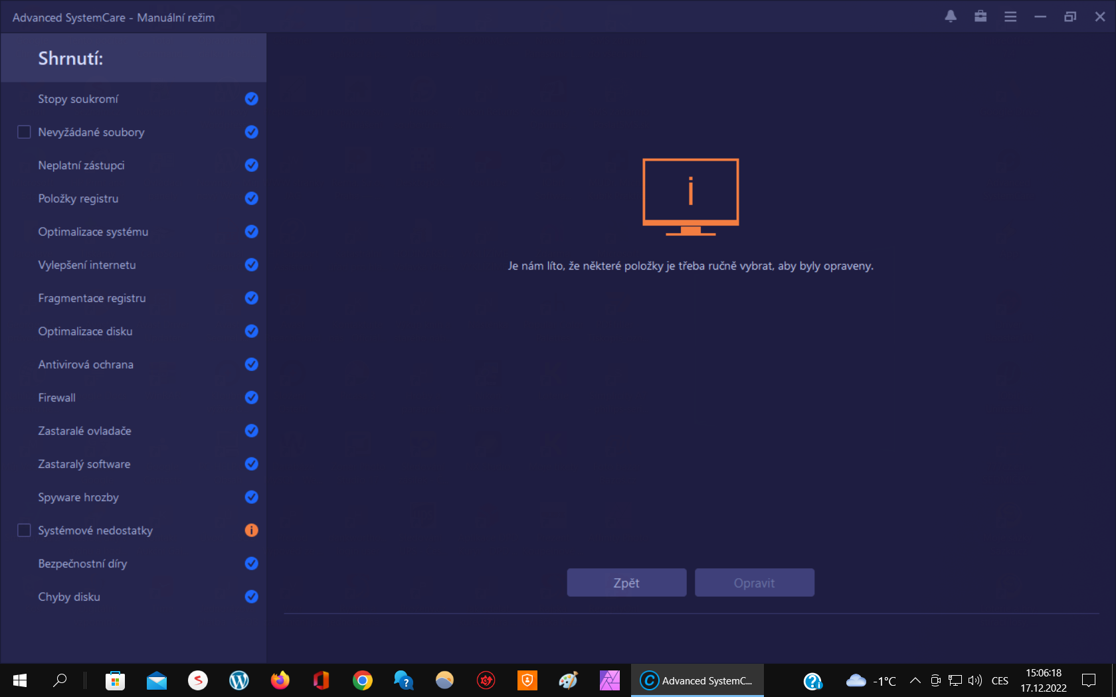Select the Zastaralý software label

coord(84,464)
